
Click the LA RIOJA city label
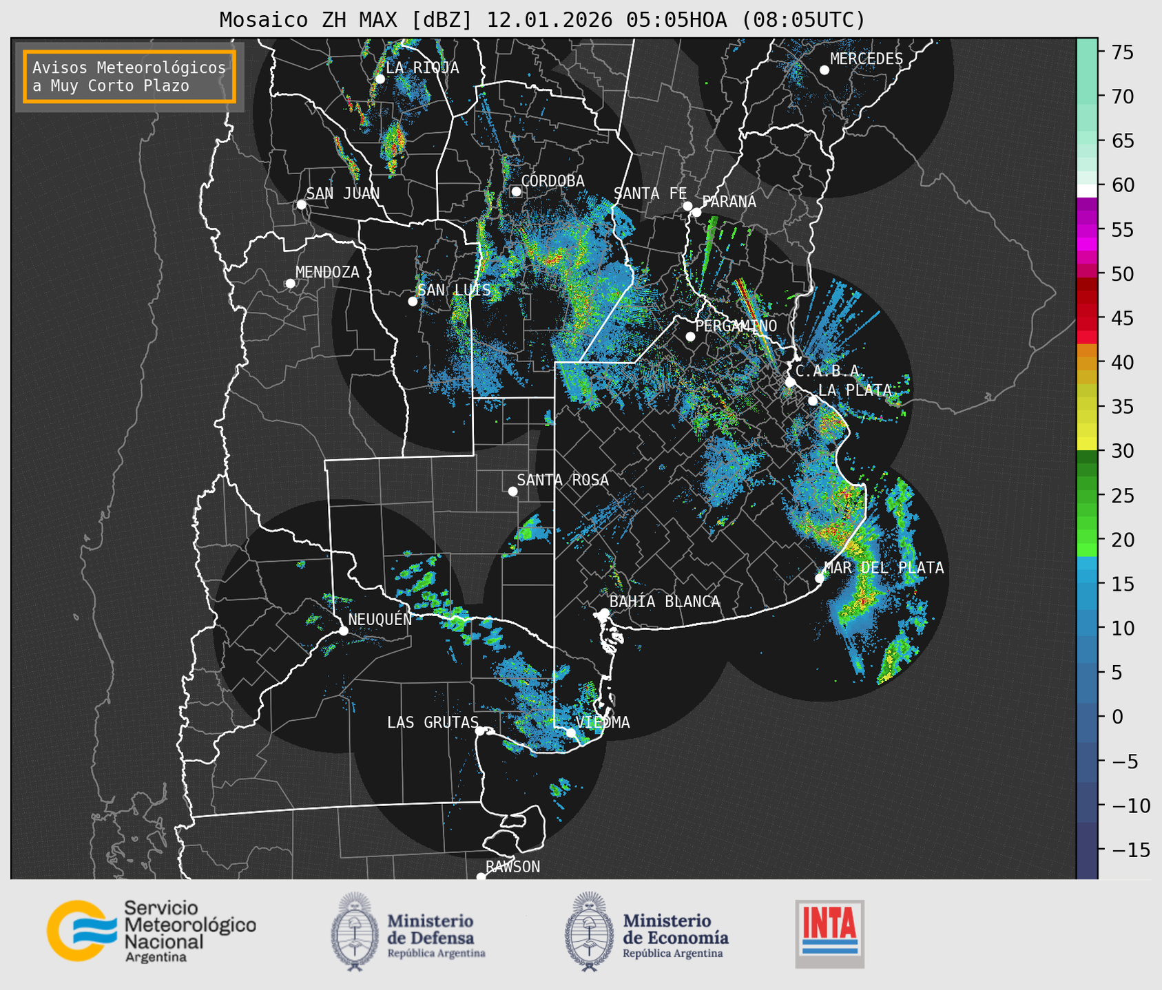pos(422,68)
